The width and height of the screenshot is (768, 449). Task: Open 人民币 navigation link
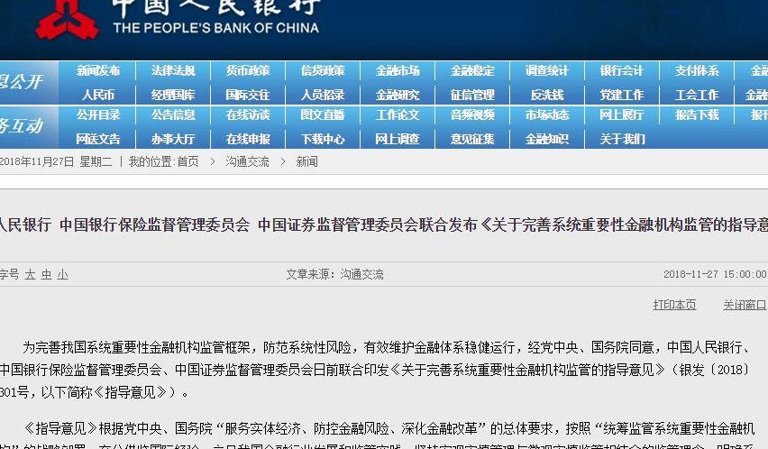click(x=98, y=95)
